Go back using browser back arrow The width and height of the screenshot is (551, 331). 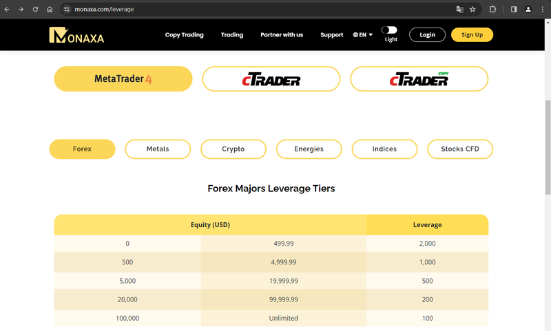(x=7, y=10)
